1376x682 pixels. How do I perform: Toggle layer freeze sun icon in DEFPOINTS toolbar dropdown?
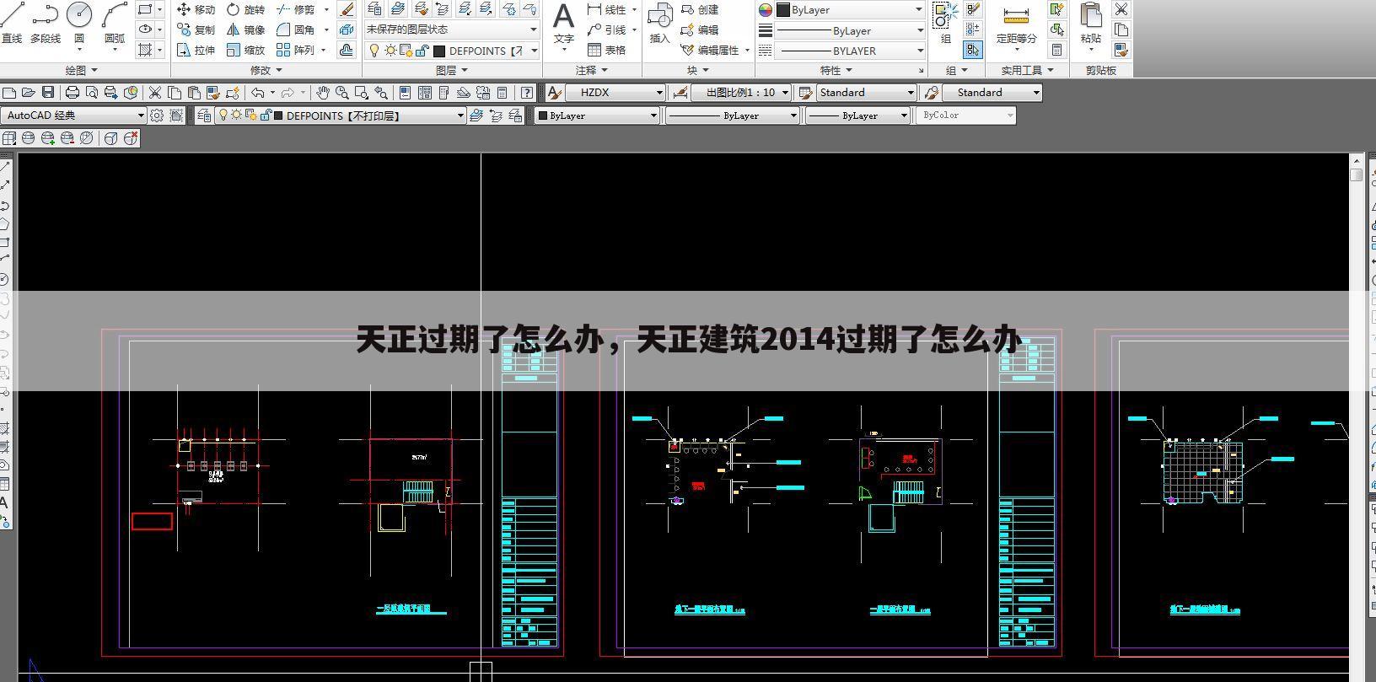click(237, 115)
